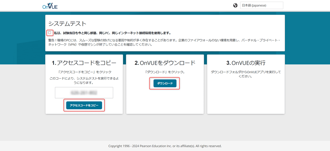
Task: Click the ダウンロードフォルダからOnVUEアプリを実行 text
Action: 246,74
